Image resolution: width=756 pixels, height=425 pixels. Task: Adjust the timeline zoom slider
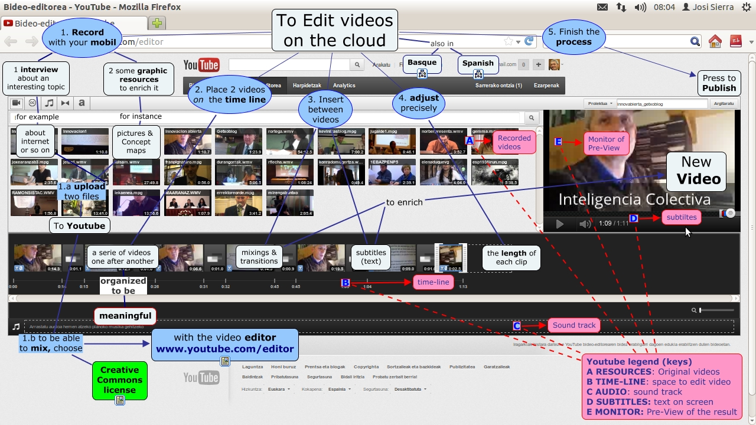click(x=716, y=310)
